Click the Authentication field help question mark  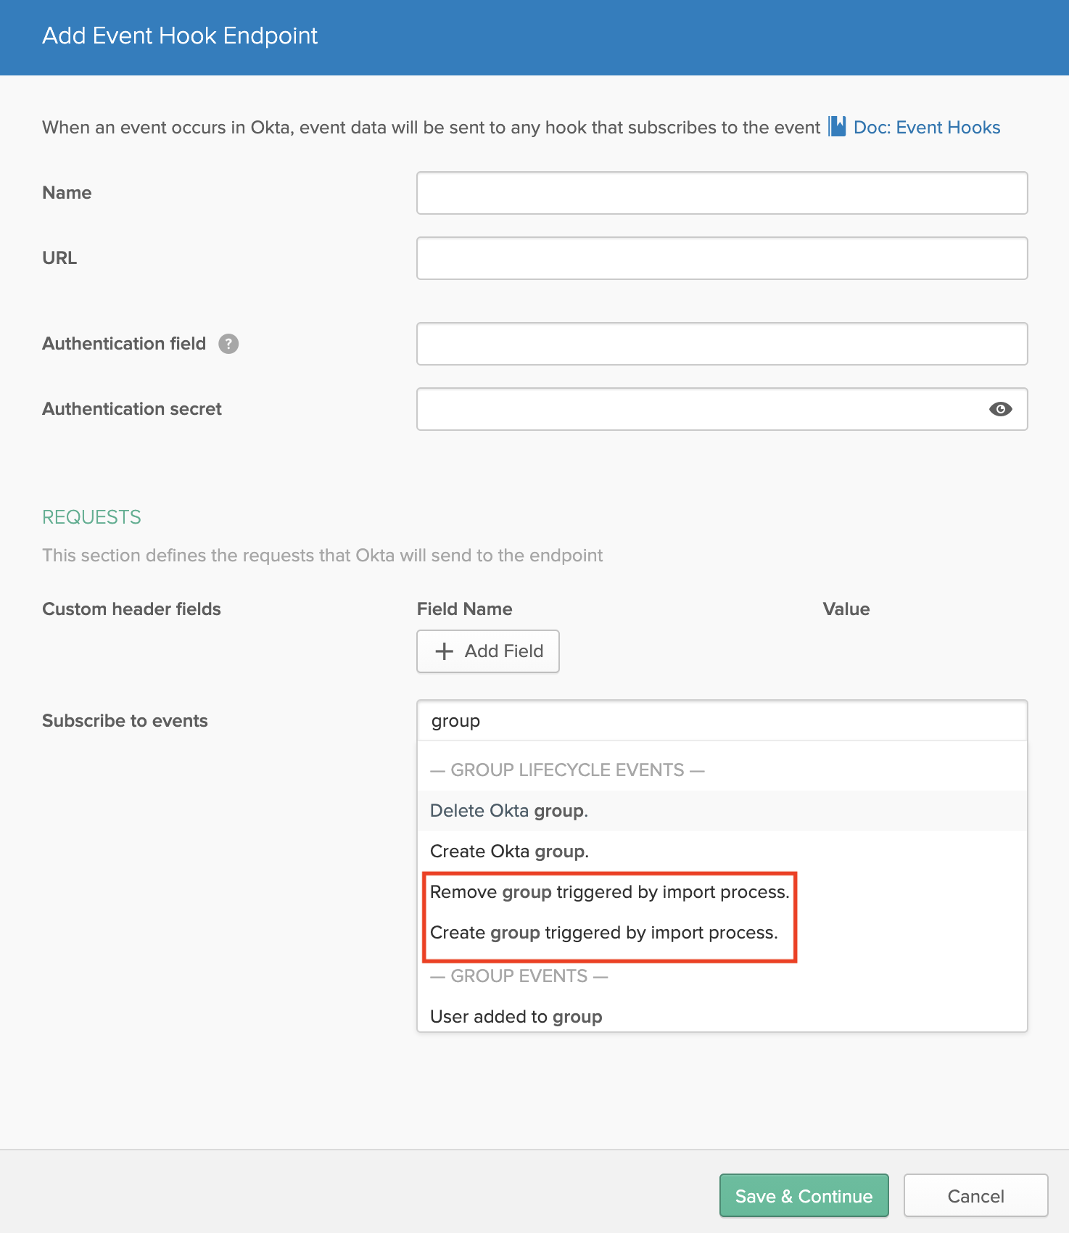pyautogui.click(x=228, y=344)
